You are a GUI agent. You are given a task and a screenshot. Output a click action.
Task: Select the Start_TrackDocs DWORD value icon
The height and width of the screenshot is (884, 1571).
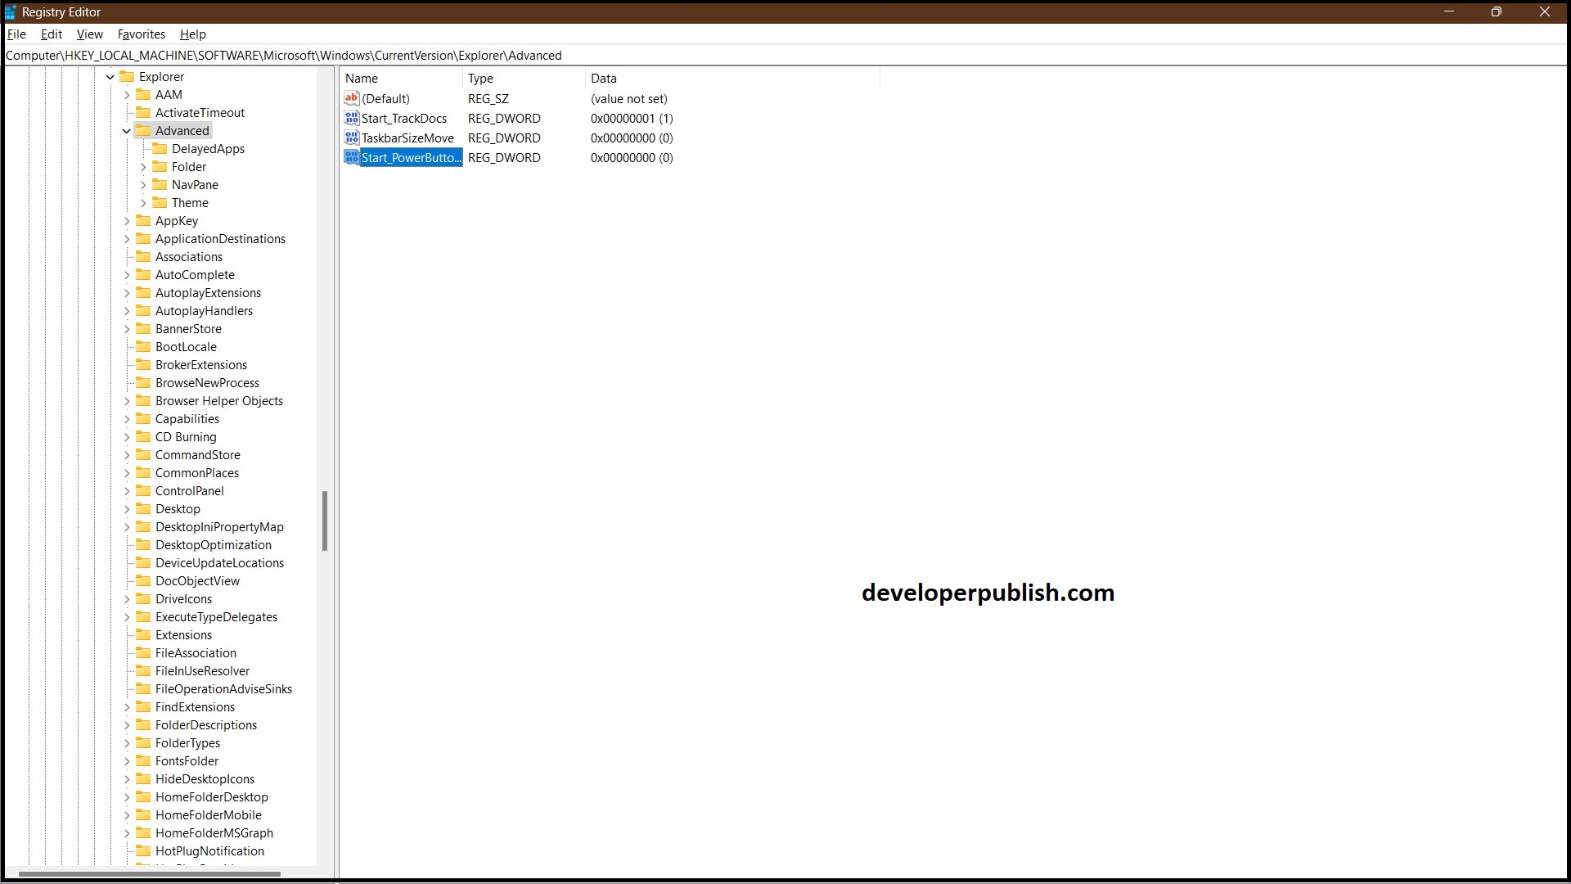[x=352, y=118]
